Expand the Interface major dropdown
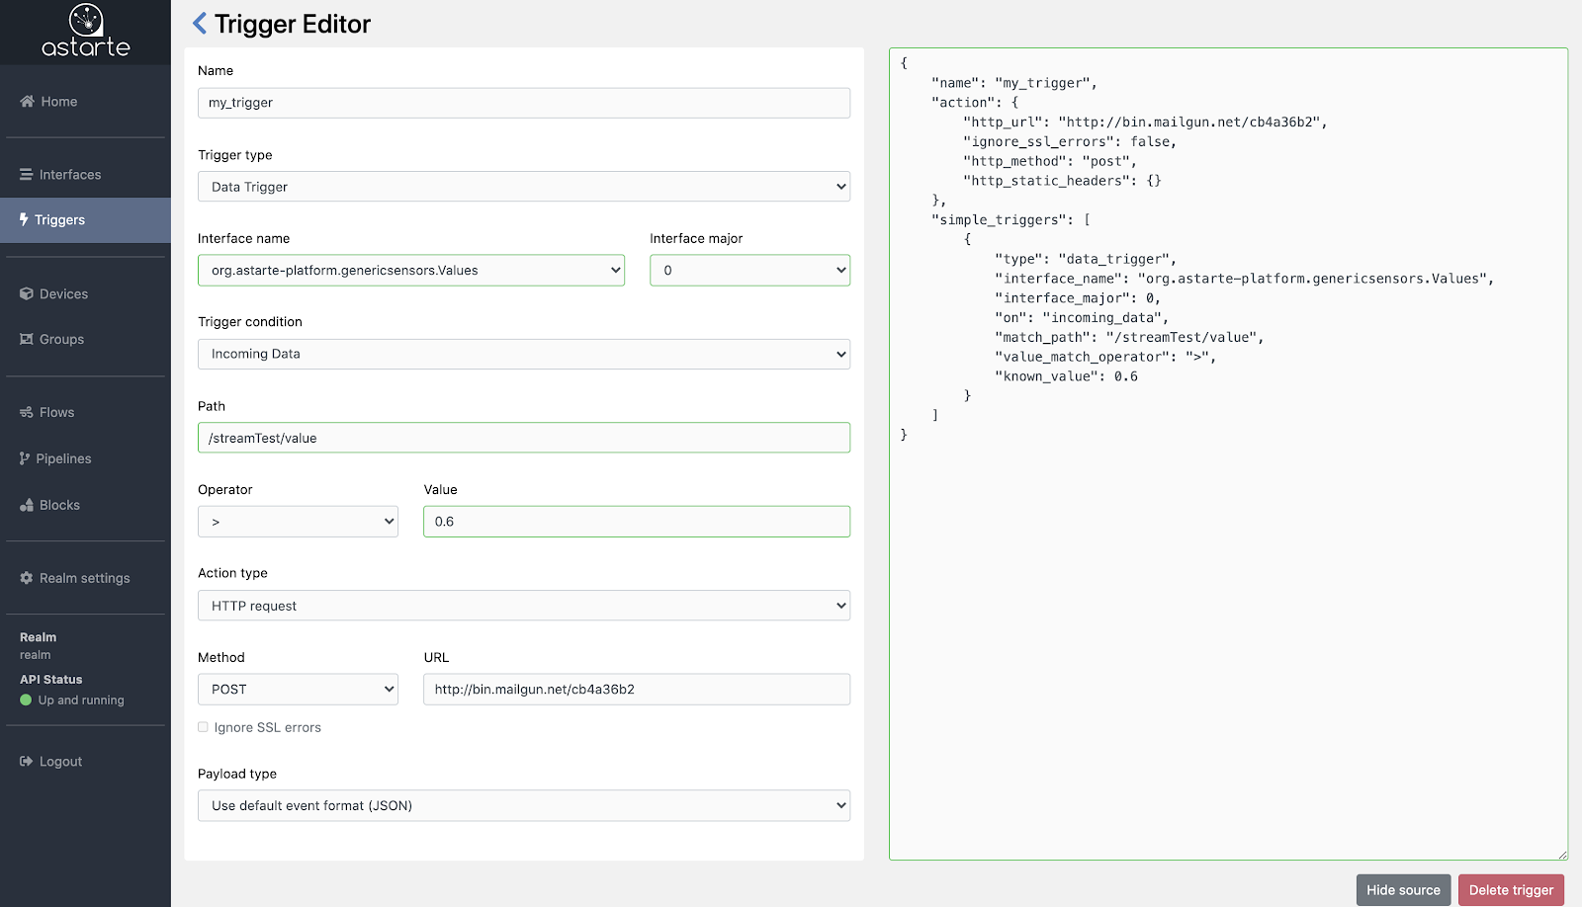The width and height of the screenshot is (1582, 907). tap(749, 270)
